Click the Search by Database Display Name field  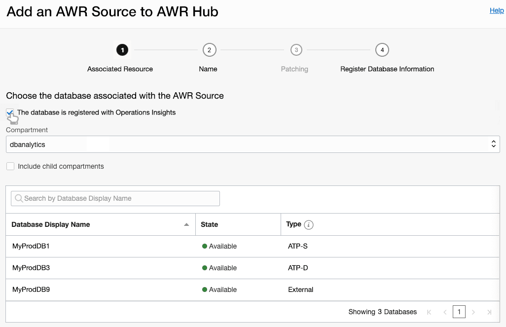point(115,198)
